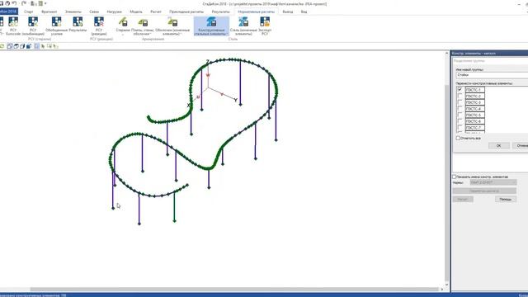528x297 pixels.
Task: Check the ПЭСТС-6 checkbox
Action: (x=460, y=121)
